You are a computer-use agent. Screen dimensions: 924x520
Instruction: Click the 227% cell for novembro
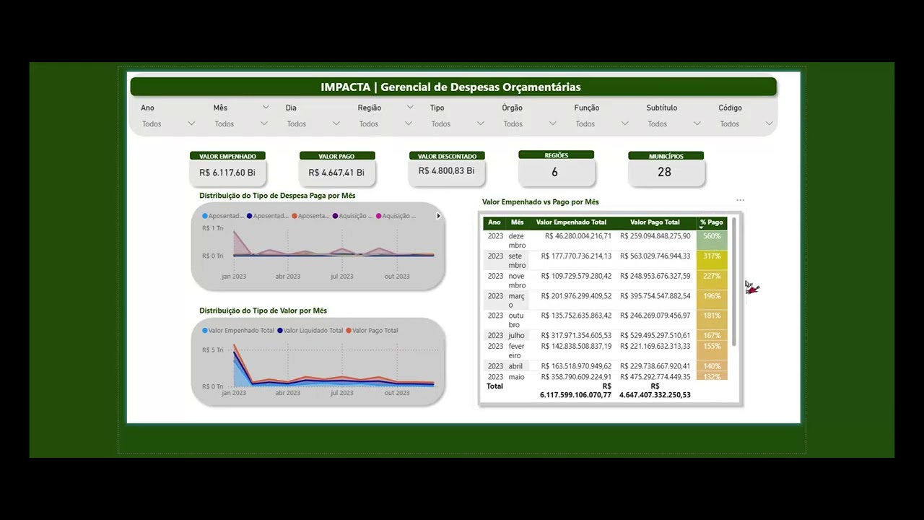click(x=712, y=280)
